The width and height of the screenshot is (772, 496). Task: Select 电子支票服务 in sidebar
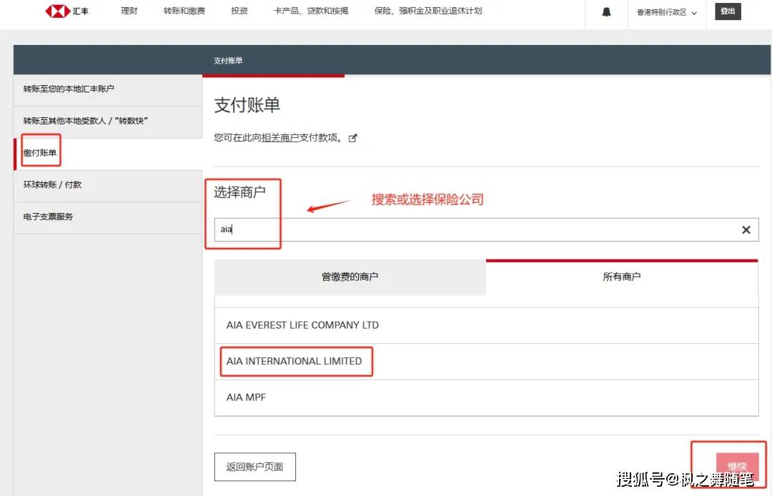tap(108, 217)
